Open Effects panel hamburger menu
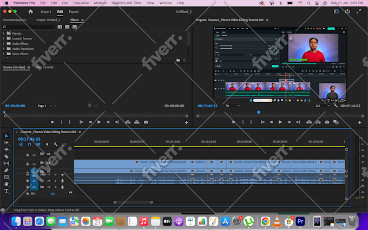Screen dimensions: 368x230 click(x=82, y=20)
